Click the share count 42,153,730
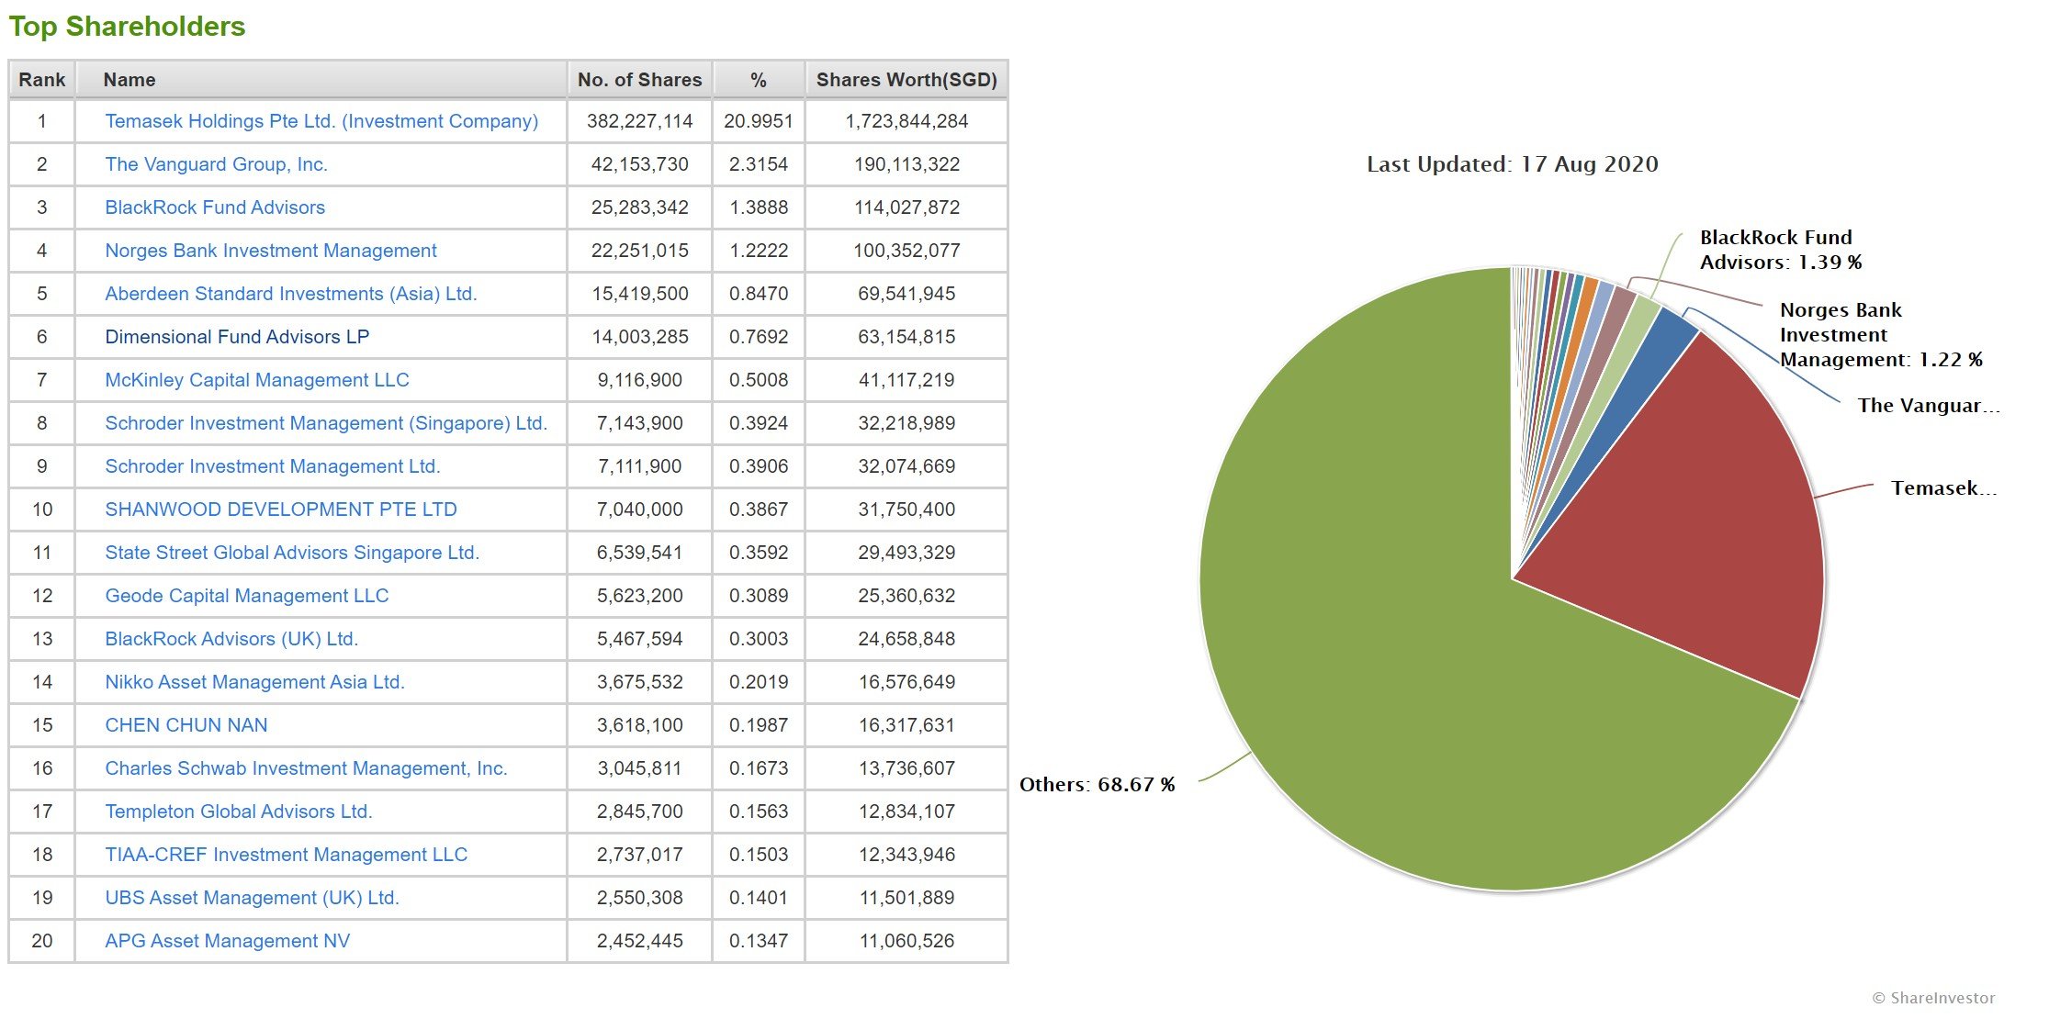2049x1030 pixels. click(x=640, y=164)
